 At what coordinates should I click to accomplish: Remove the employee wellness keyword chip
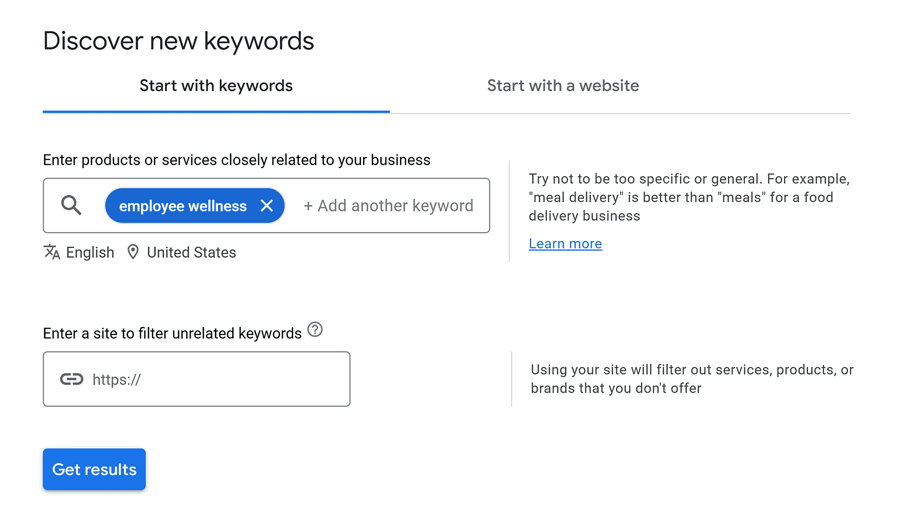tap(267, 206)
